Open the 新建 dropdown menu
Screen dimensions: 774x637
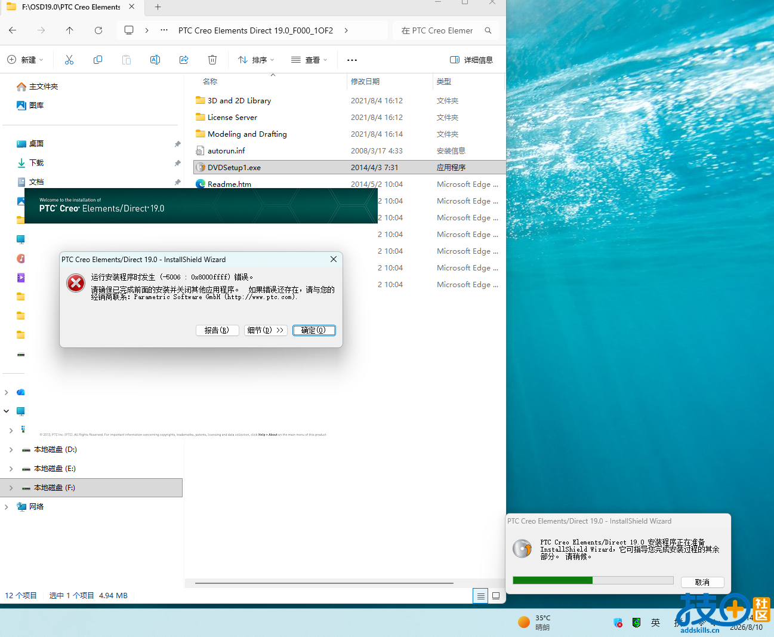pyautogui.click(x=25, y=60)
